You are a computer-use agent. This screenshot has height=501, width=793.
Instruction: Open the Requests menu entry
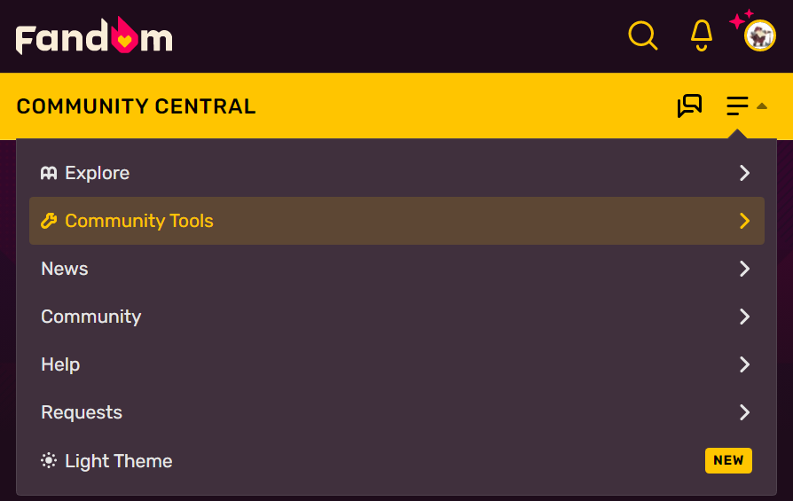396,412
